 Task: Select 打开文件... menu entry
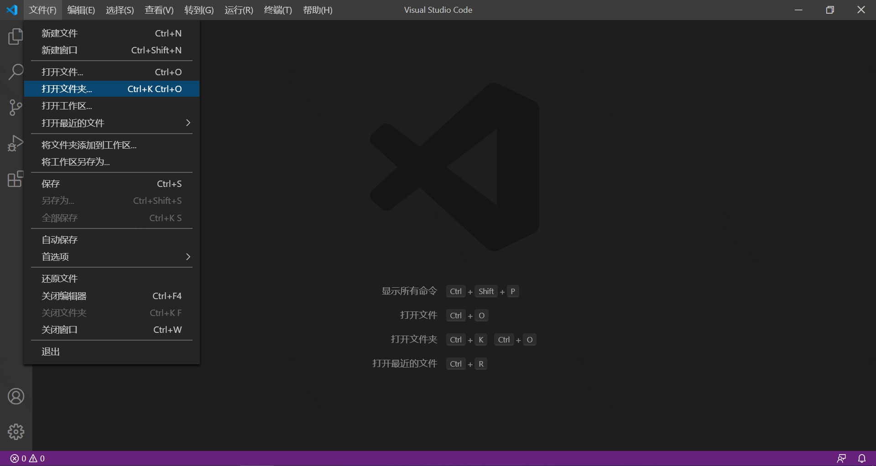coord(111,72)
